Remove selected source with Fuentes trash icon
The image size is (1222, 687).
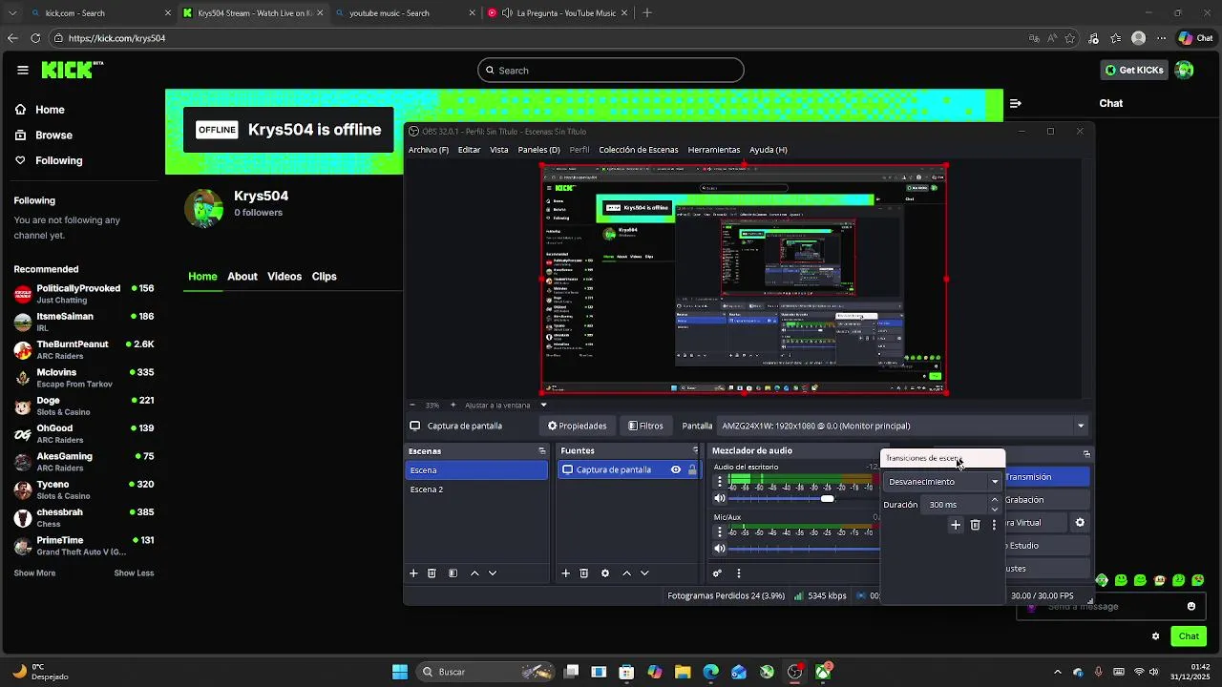click(x=584, y=573)
